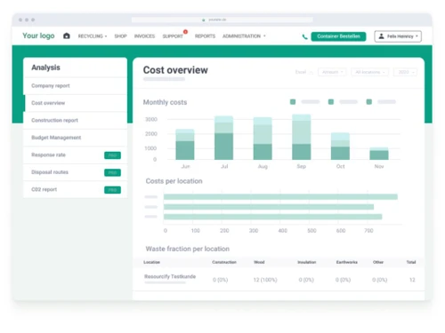The height and width of the screenshot is (333, 445).
Task: Open the 2020 year dropdown
Action: coord(406,72)
